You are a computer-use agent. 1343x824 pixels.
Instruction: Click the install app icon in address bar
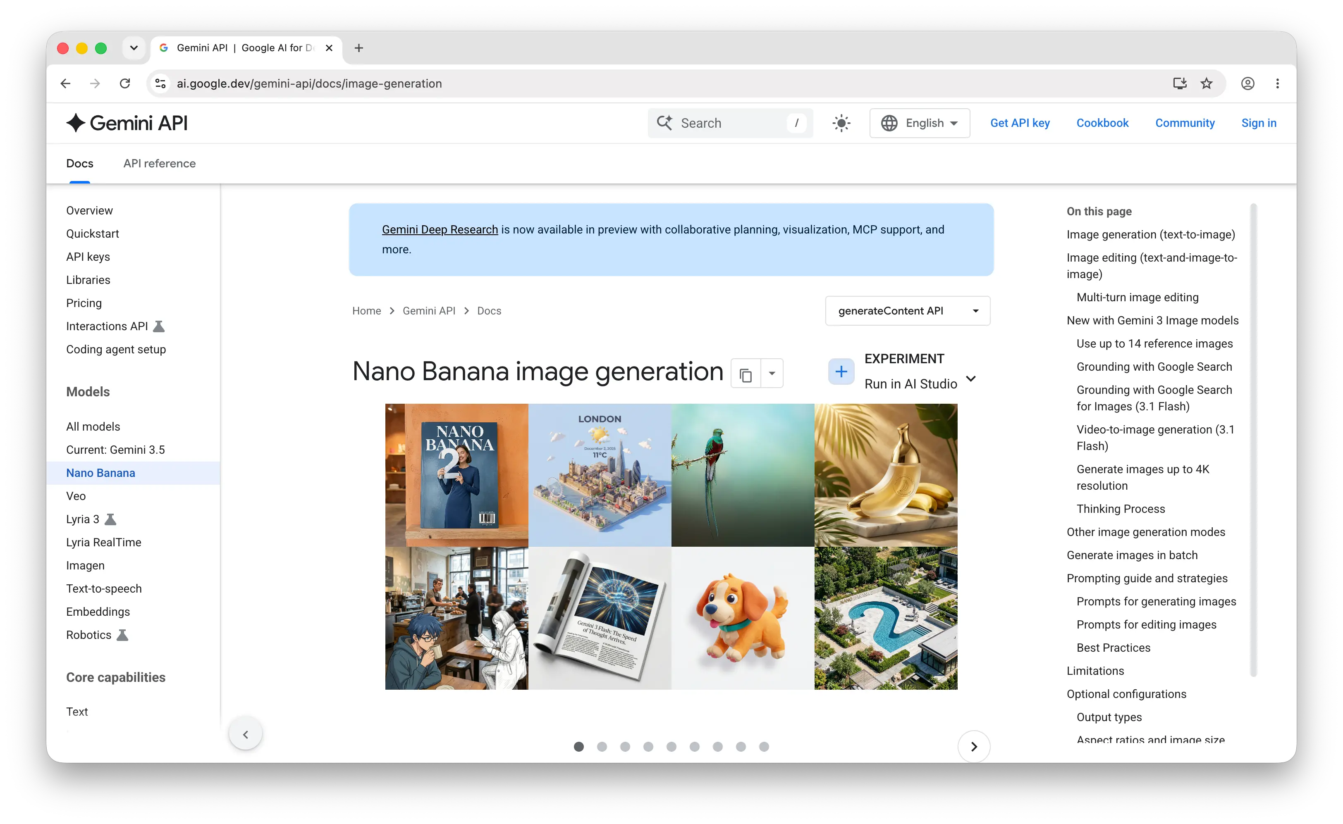(1179, 83)
